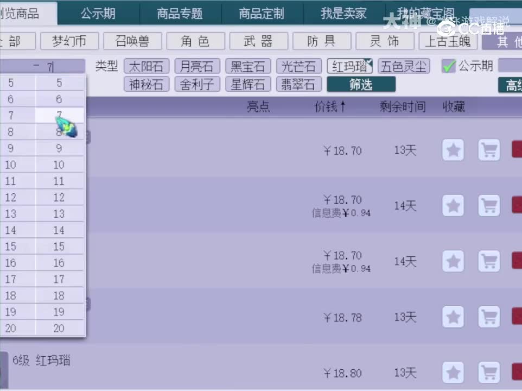
Task: Enable the 太阳石 gem filter
Action: (146, 67)
